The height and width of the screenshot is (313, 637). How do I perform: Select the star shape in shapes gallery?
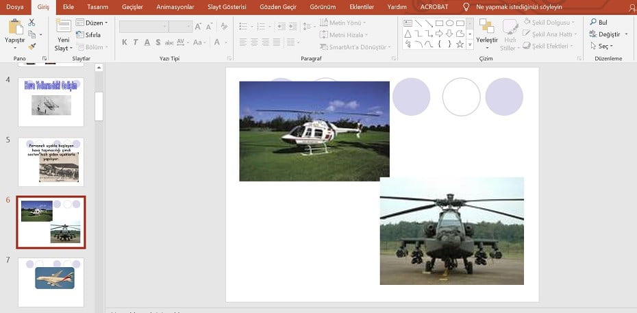tap(460, 45)
